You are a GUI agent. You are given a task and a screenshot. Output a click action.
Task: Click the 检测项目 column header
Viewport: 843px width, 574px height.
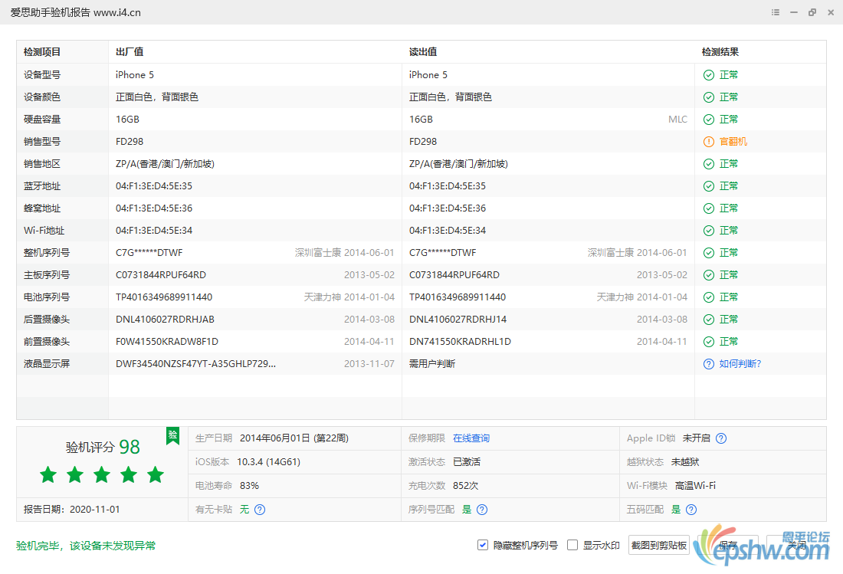(x=42, y=52)
